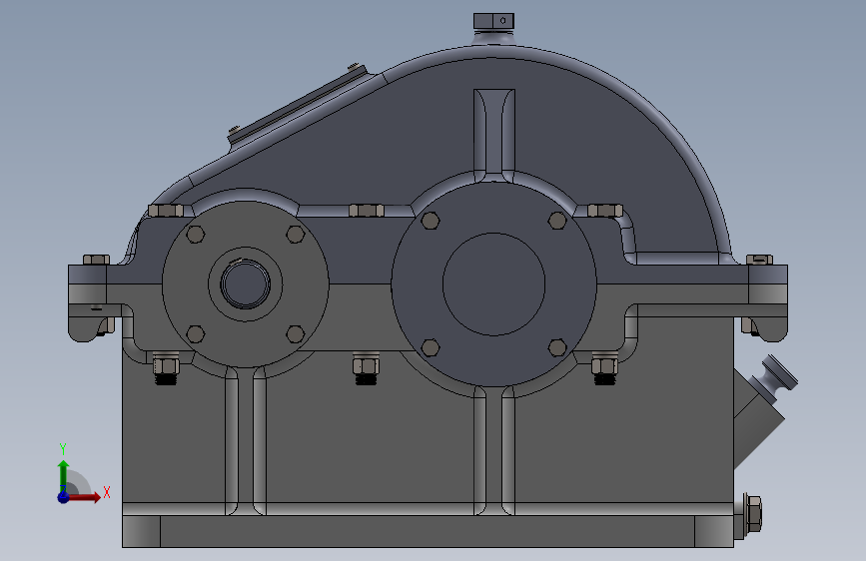Select the breather cap atop the gearbox cover
Image resolution: width=866 pixels, height=561 pixels.
(493, 22)
